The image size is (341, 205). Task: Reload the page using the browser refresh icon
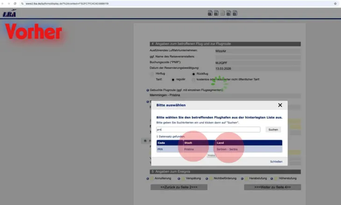pyautogui.click(x=15, y=4)
